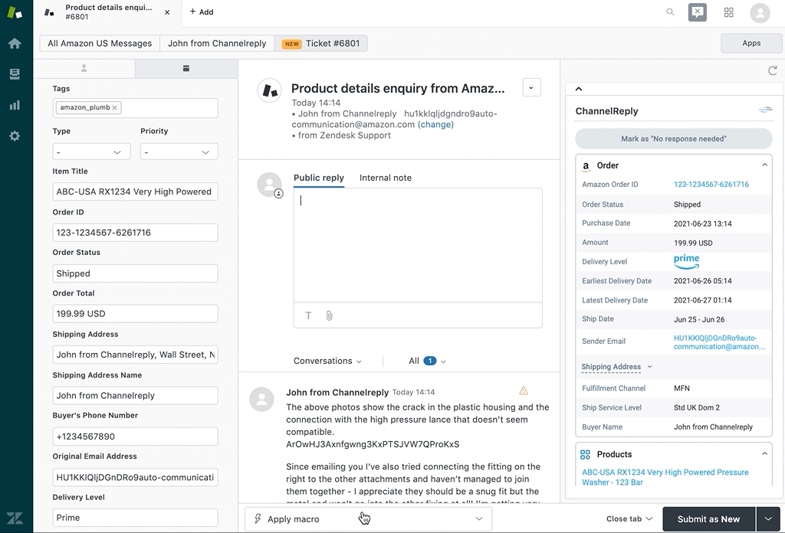Expand the Shipping Address details

pos(617,367)
